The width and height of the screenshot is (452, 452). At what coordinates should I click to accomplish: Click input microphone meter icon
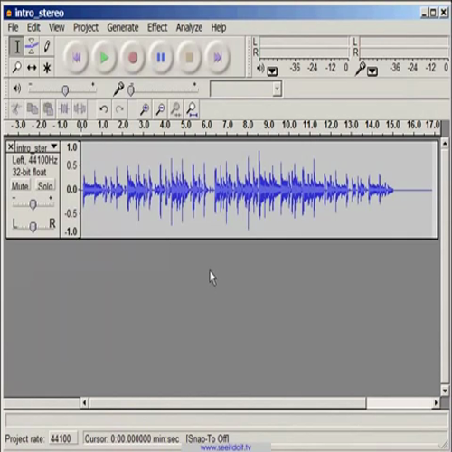click(x=361, y=69)
